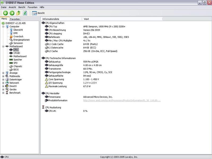Click the Sensoren icon

(11, 43)
